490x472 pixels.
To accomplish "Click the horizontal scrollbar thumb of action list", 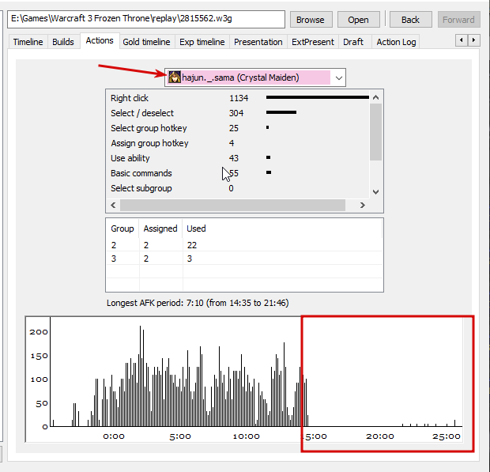I will pos(233,205).
